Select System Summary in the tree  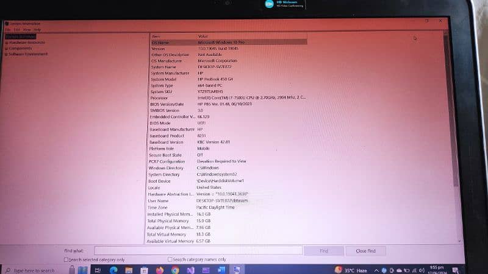[x=21, y=37]
